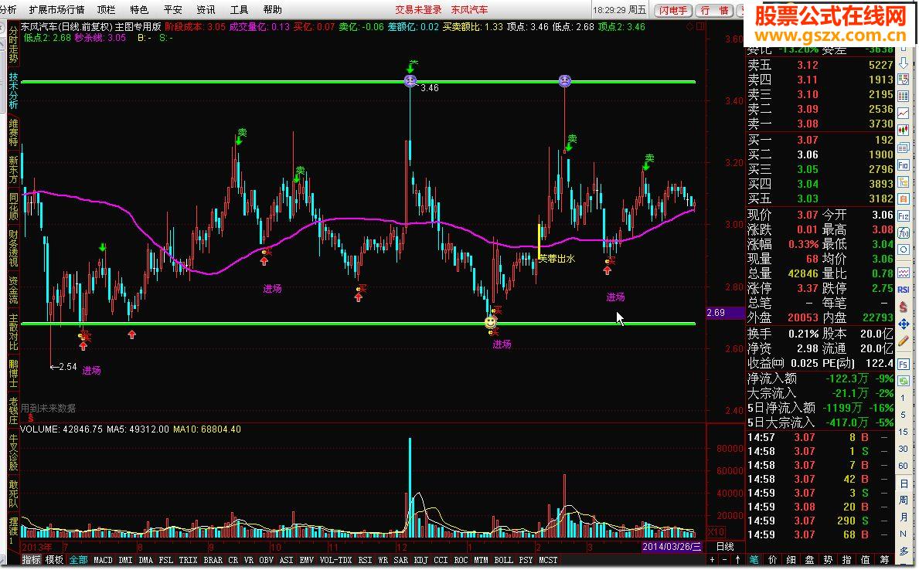919x570 pixels.
Task: Open the 技术分析 sidebar tab
Action: pos(13,91)
